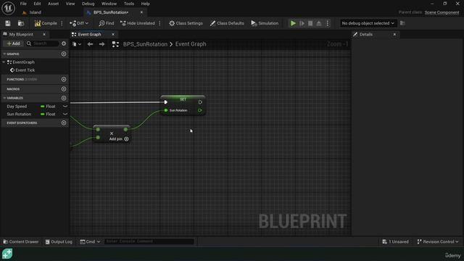Toggle Sun Rotation instance editable eye

pyautogui.click(x=65, y=114)
